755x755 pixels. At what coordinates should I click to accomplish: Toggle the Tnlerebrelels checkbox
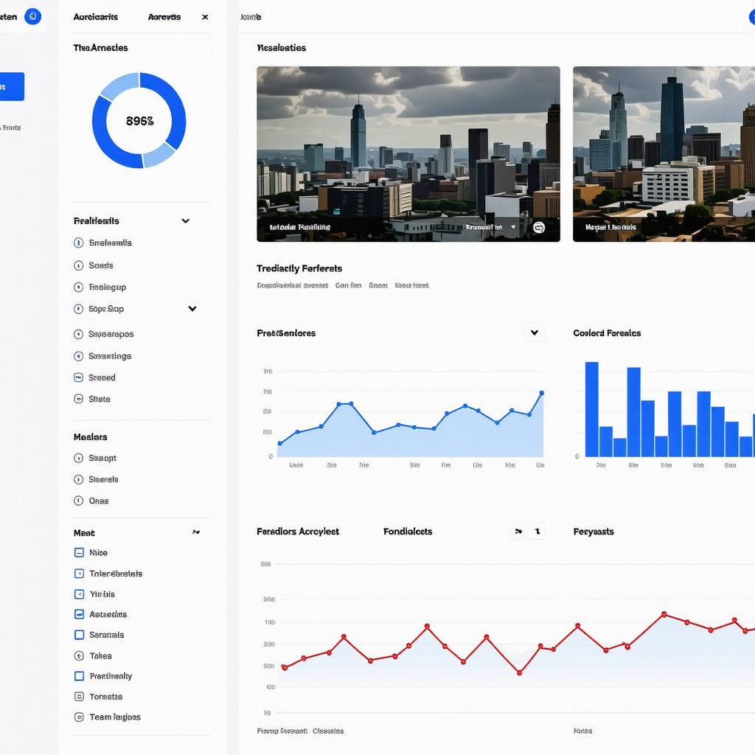coord(80,574)
